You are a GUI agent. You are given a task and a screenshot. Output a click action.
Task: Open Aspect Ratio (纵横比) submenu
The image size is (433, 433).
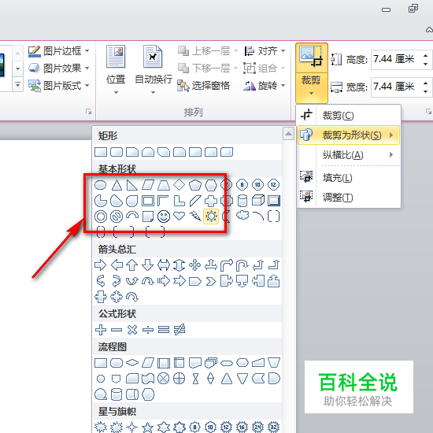(349, 155)
